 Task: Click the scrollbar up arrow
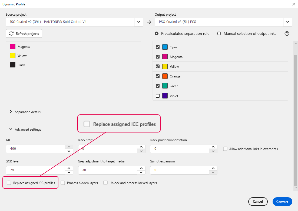(296, 43)
